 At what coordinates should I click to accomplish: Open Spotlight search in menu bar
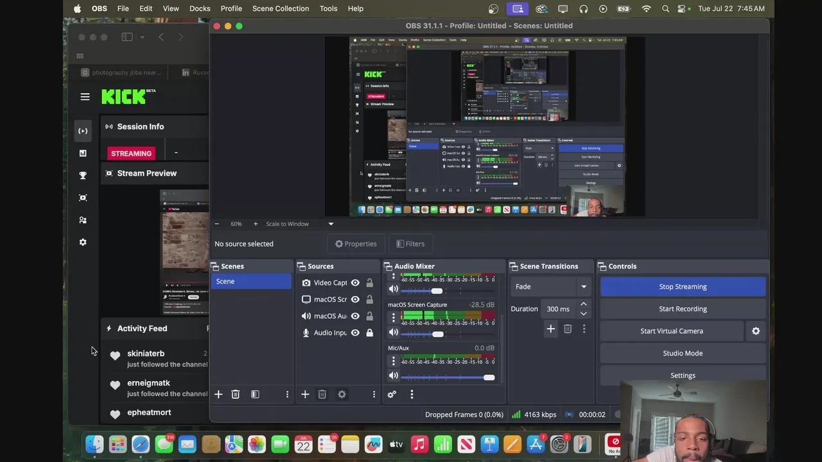tap(665, 8)
